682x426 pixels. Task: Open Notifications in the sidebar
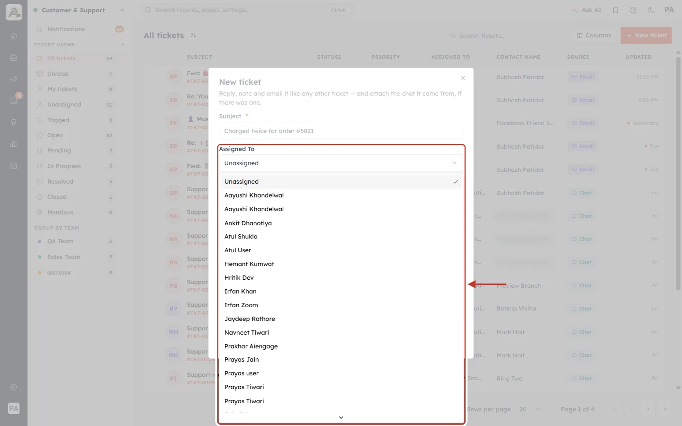coord(79,29)
